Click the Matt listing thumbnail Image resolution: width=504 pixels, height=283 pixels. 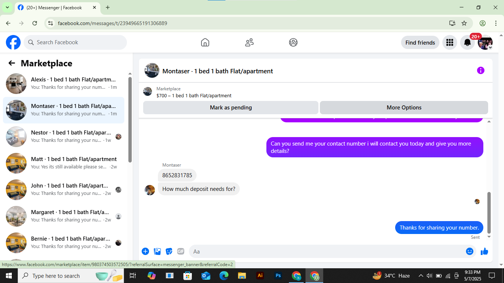(16, 163)
